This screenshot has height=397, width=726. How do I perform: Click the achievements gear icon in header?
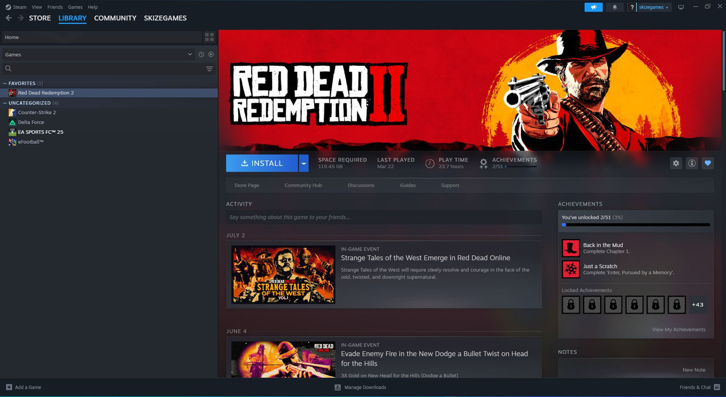pos(483,163)
